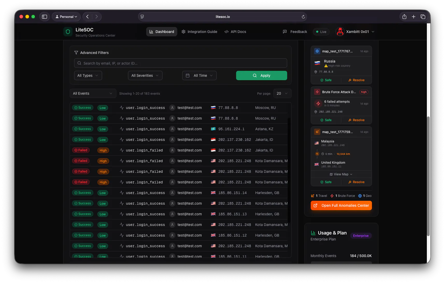
Task: Resolve the Malaysia travel anomaly
Action: coord(356,182)
